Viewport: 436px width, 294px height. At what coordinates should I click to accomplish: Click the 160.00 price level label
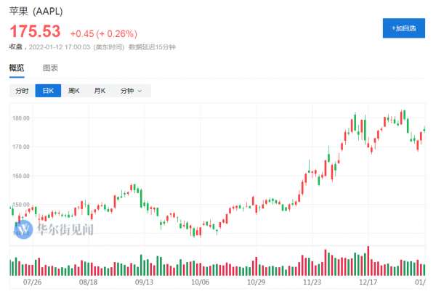pos(23,176)
